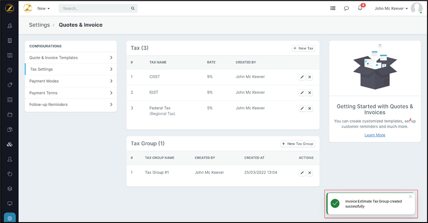The image size is (428, 223).
Task: Click the edit pencil icon for CGST tax
Action: (302, 77)
